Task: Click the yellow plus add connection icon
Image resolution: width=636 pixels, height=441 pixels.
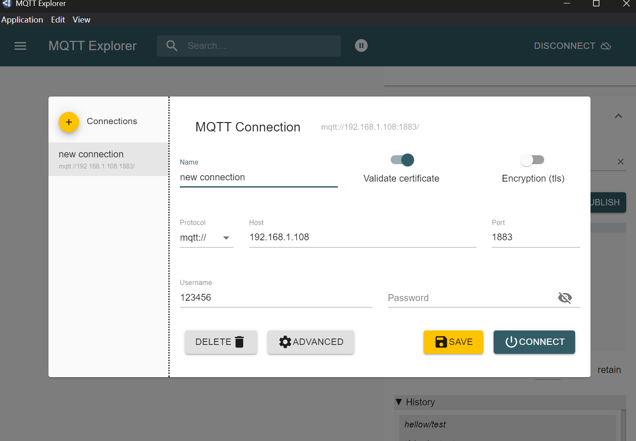Action: (69, 122)
